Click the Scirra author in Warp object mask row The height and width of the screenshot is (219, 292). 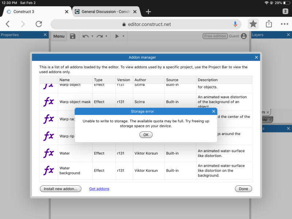coord(139,102)
